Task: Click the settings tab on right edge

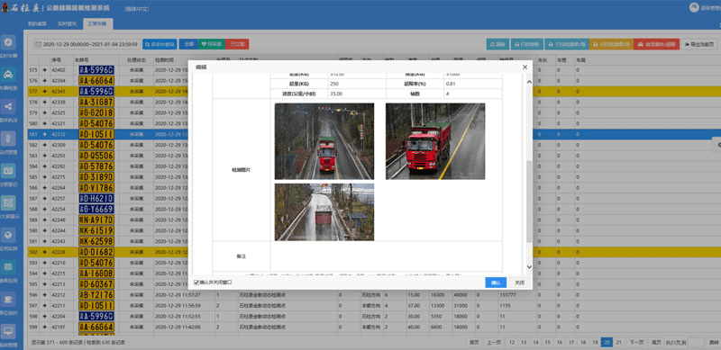Action: (717, 144)
